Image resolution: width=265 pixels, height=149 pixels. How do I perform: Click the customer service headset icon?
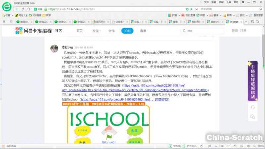point(253,107)
